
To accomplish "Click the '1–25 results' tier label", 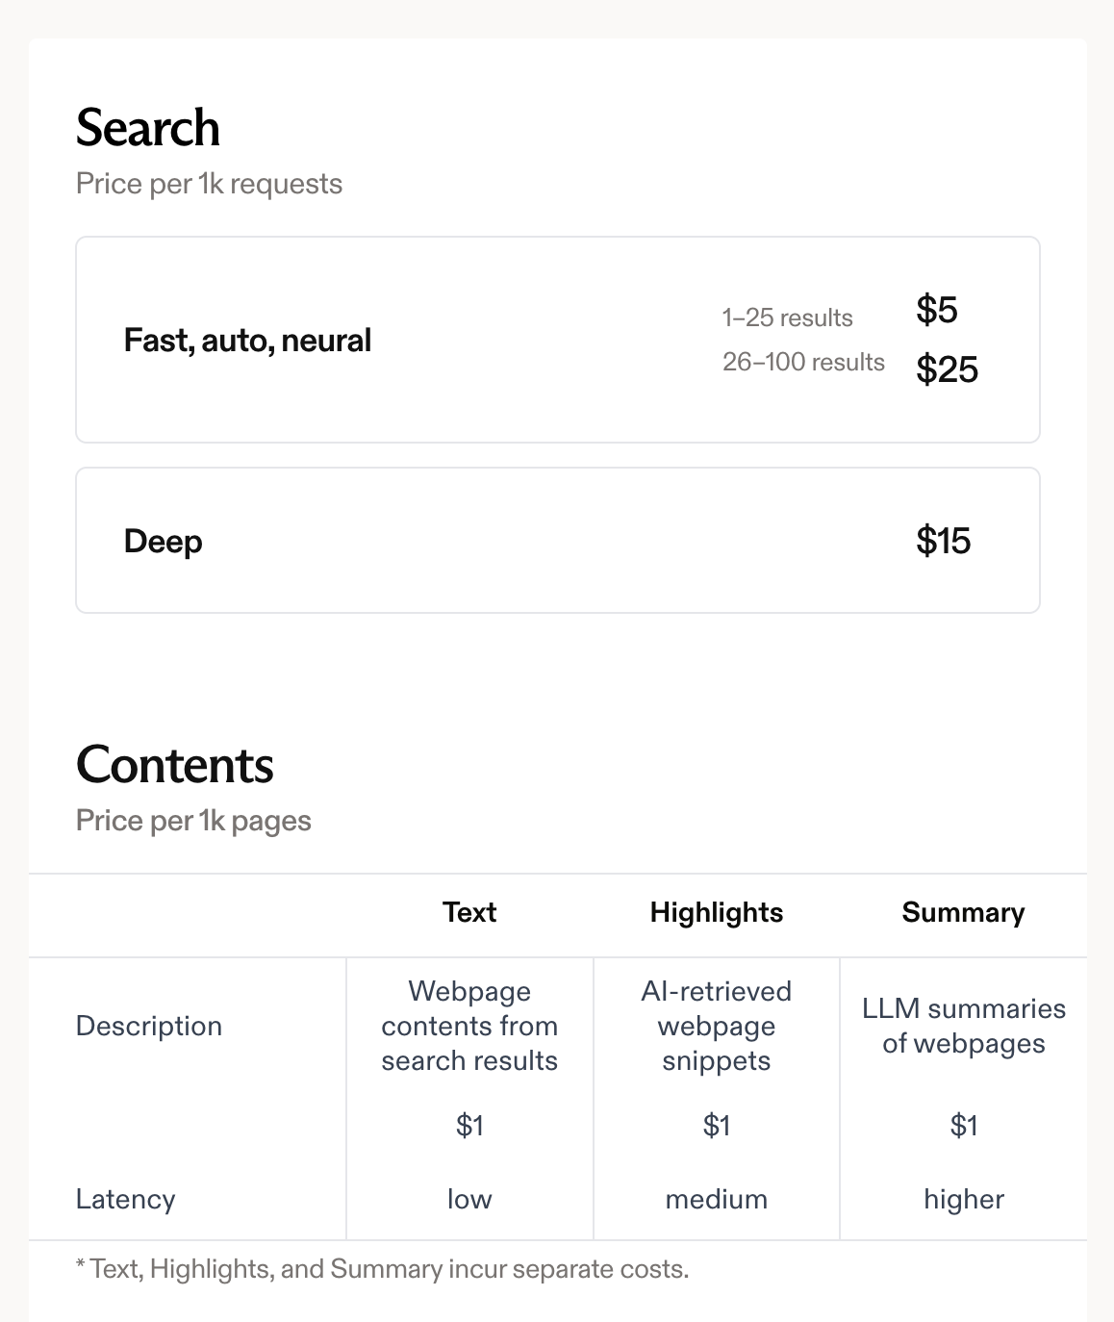I will (x=787, y=318).
